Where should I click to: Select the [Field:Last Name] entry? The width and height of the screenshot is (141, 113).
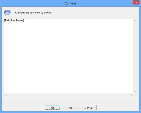pyautogui.click(x=14, y=20)
